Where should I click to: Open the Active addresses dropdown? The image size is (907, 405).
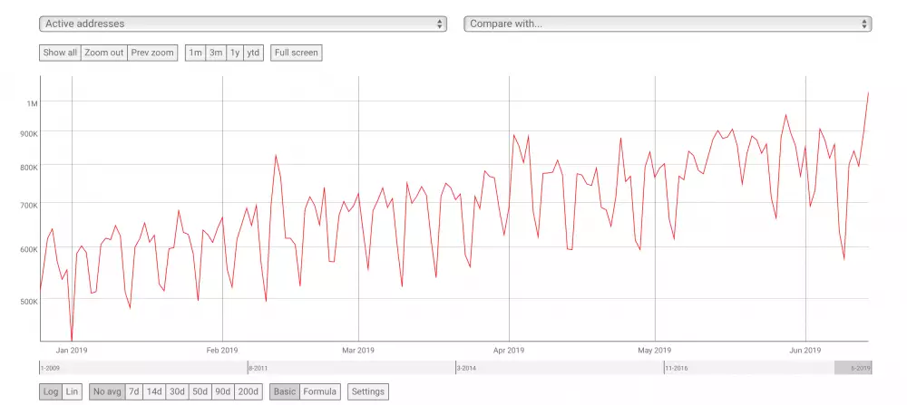(x=243, y=24)
